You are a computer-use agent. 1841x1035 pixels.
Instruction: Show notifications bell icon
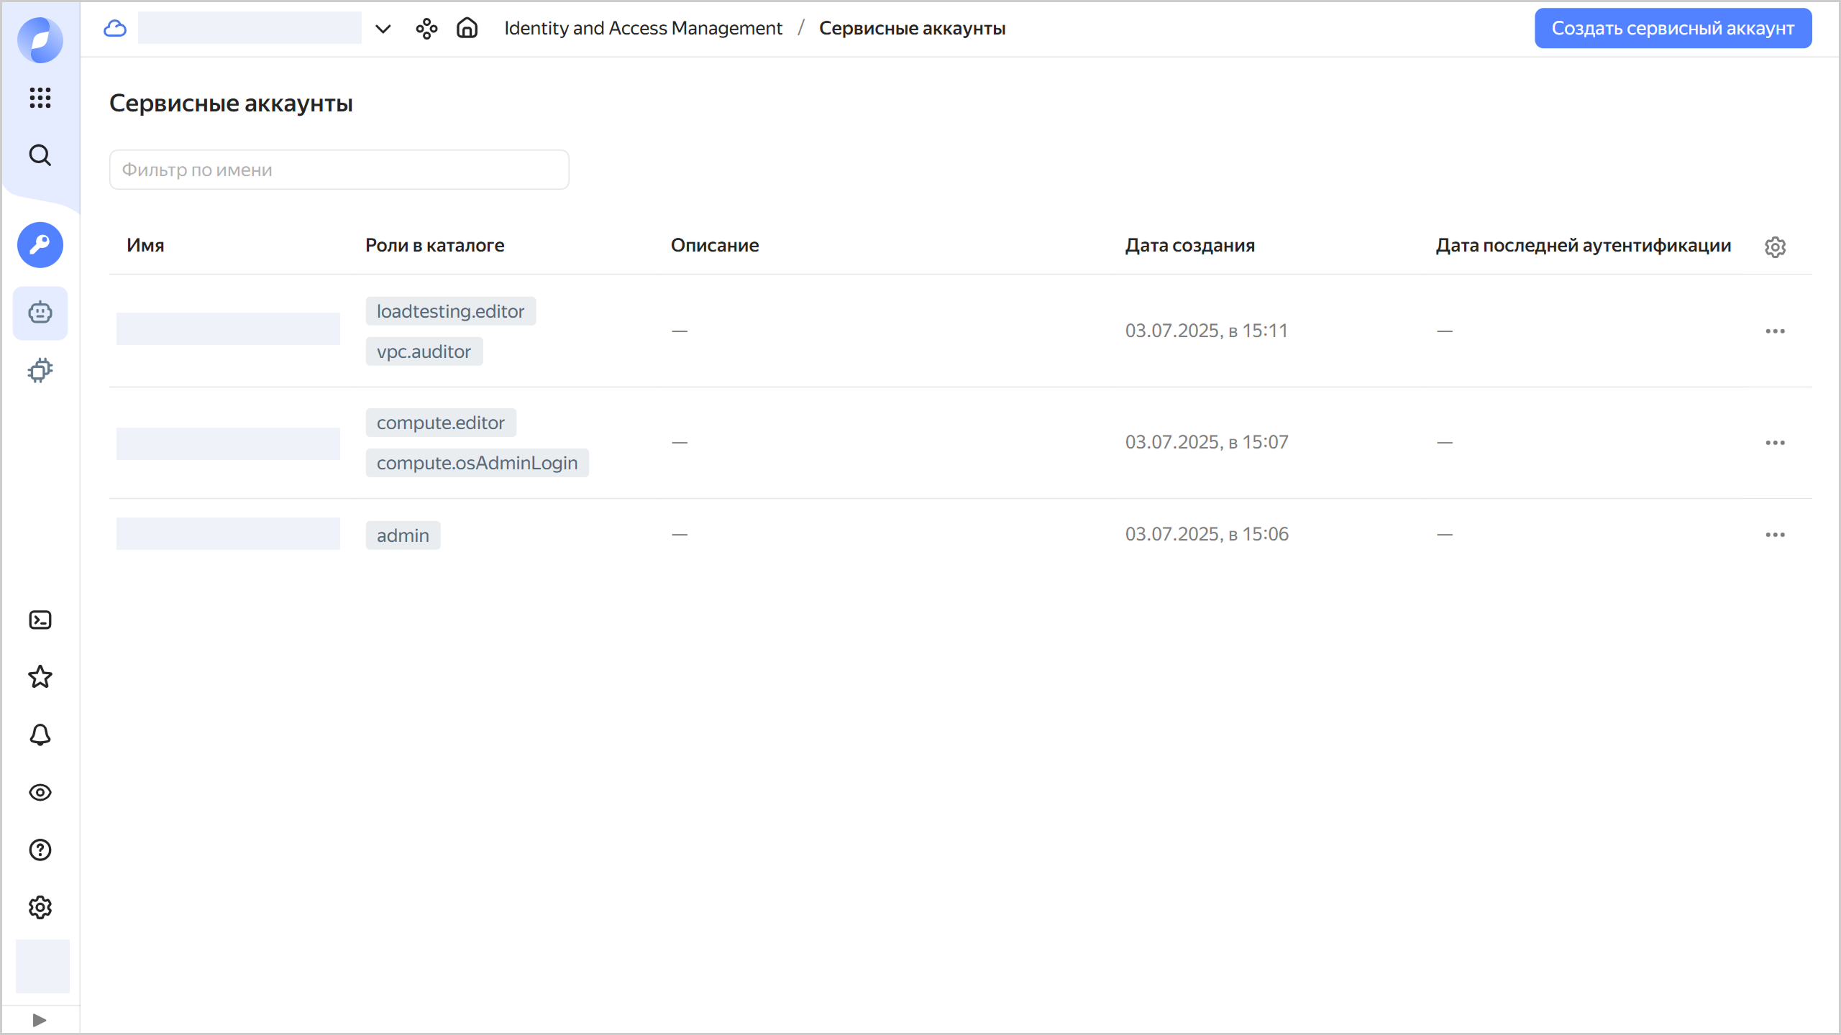(x=40, y=735)
